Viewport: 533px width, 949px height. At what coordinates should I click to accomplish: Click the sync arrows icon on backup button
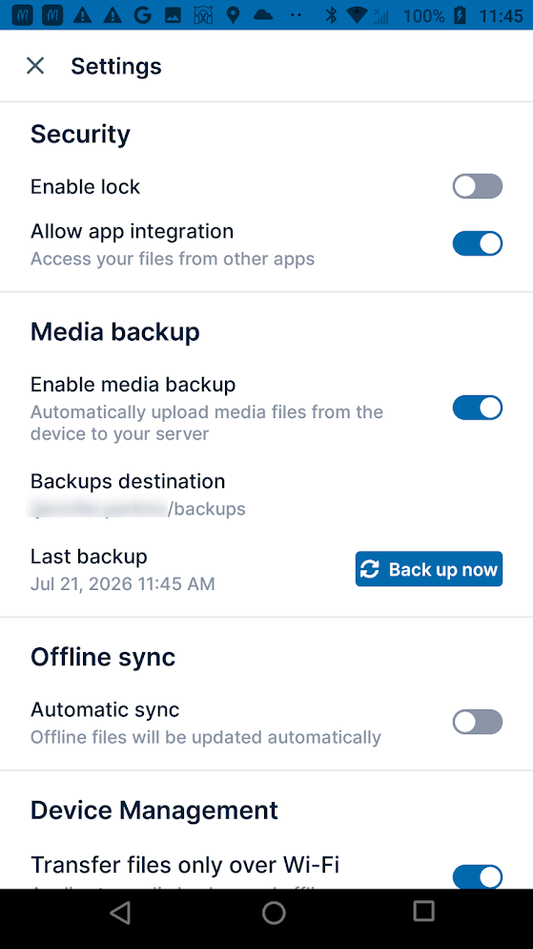click(370, 569)
